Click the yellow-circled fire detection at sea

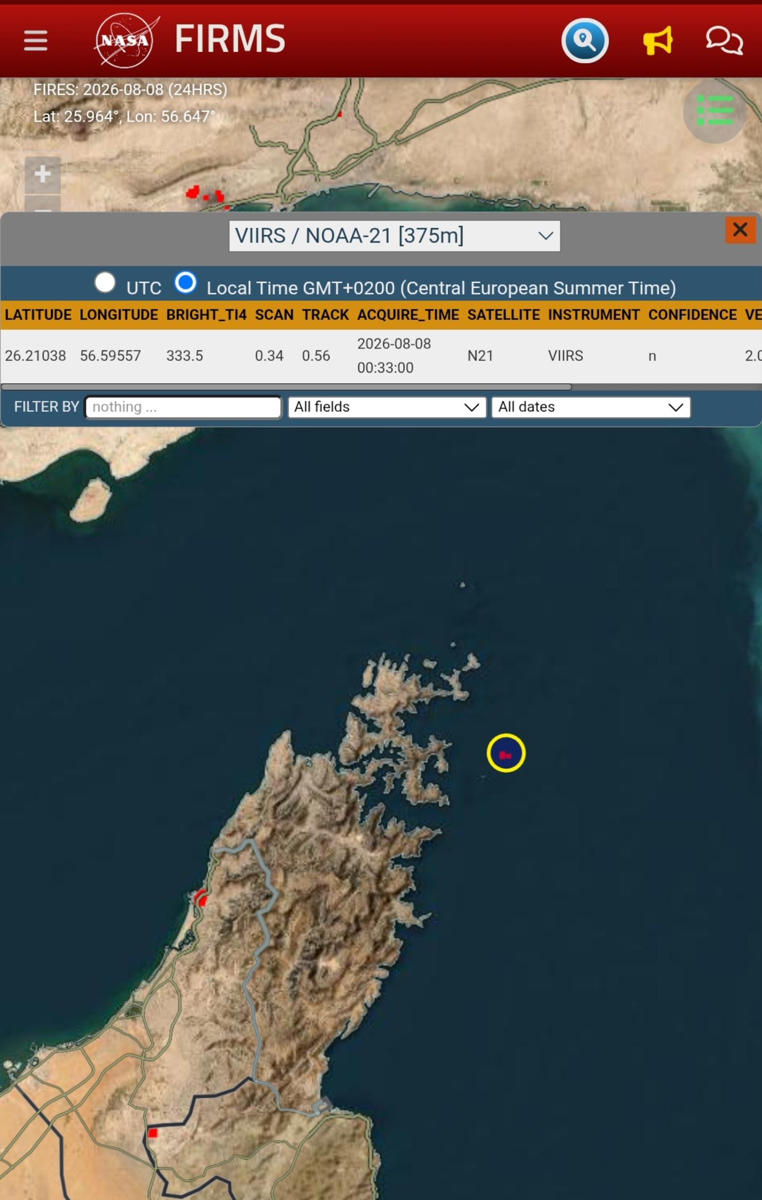click(x=506, y=753)
